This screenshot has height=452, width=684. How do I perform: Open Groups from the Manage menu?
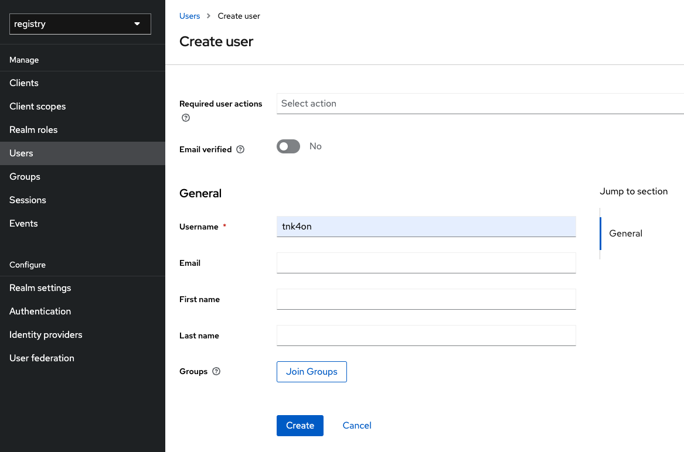pos(25,176)
